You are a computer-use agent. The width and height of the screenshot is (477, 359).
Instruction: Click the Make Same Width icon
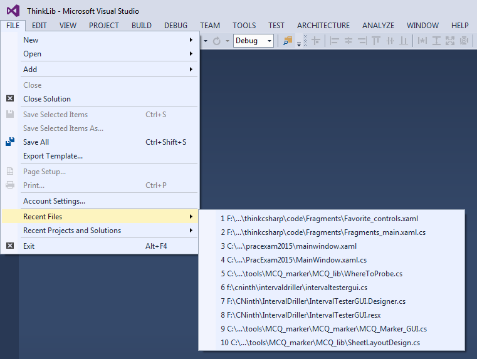[422, 41]
